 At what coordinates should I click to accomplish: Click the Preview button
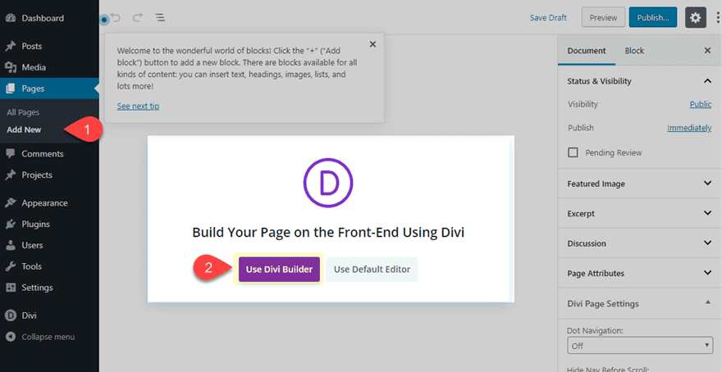pos(603,18)
